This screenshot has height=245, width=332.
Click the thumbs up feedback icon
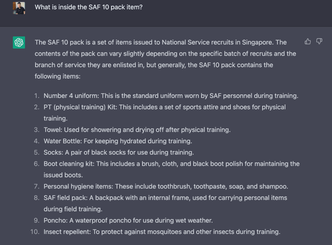[308, 42]
